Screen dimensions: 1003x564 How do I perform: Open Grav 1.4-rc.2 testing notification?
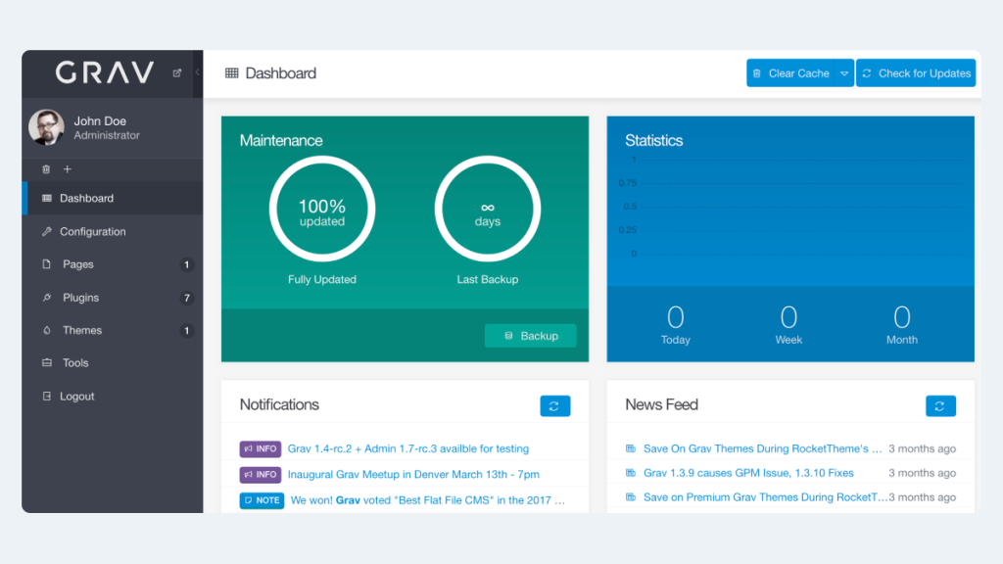point(408,448)
